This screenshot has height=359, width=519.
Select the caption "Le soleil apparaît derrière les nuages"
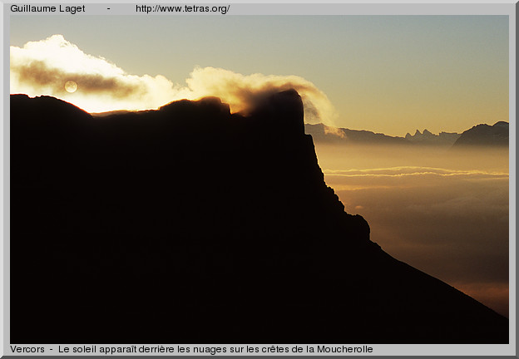pyautogui.click(x=144, y=349)
